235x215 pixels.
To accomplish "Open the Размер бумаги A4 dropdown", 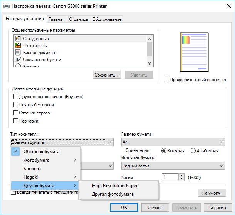I will point(173,142).
